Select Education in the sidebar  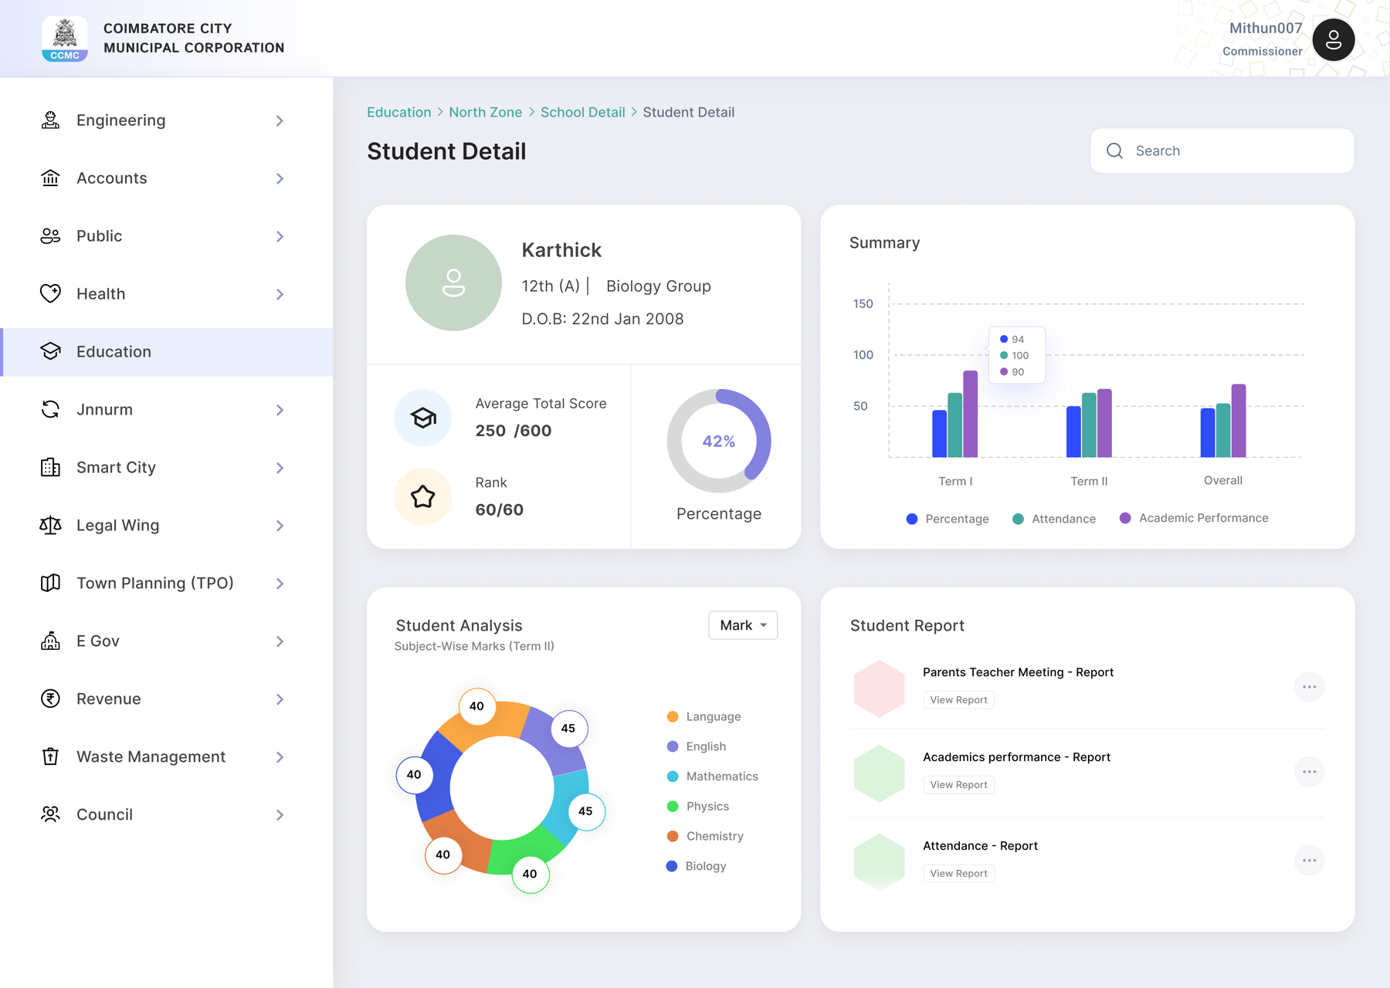[x=167, y=352]
